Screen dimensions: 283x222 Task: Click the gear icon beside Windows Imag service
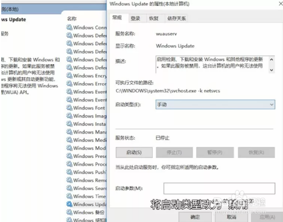tap(70, 116)
